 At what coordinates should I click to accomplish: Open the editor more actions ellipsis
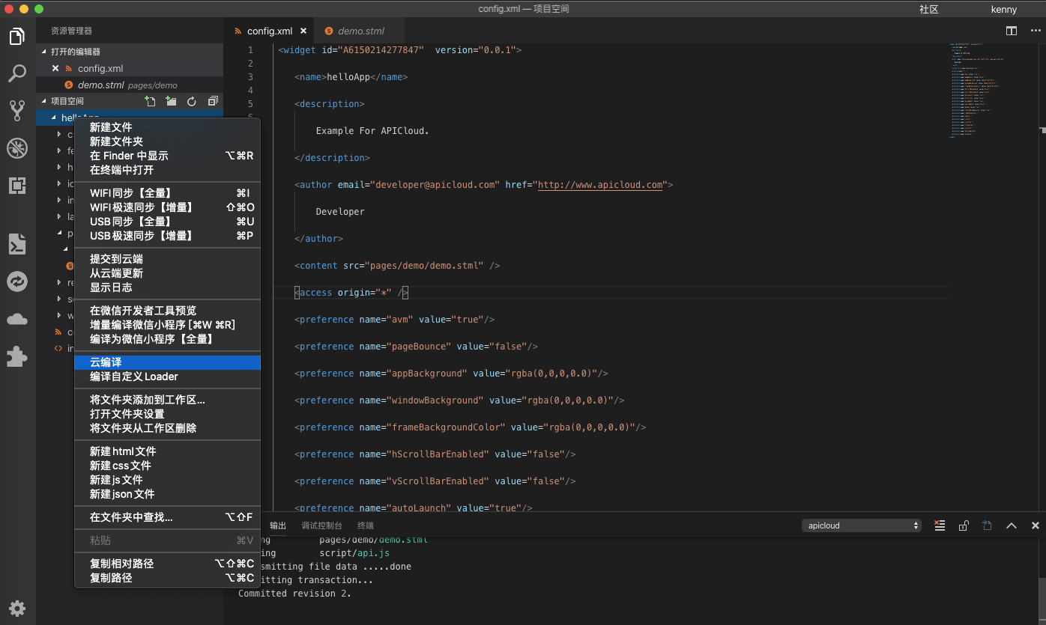[x=1036, y=31]
